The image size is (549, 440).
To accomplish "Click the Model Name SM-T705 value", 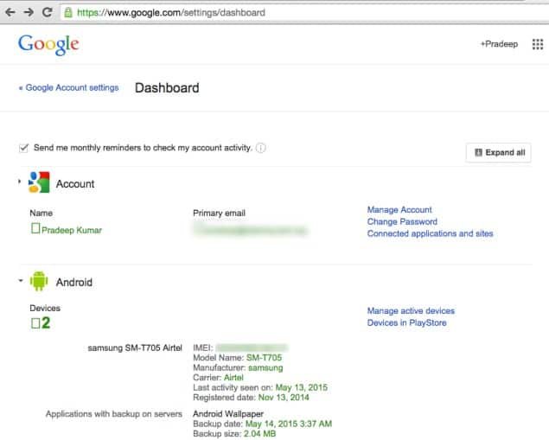I will coord(264,358).
